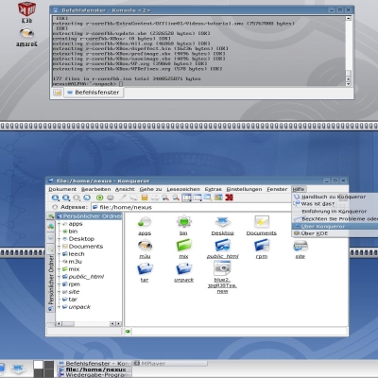Viewport: 378px width, 378px height.
Task: Expand the public_html tree node
Action: coord(59,277)
